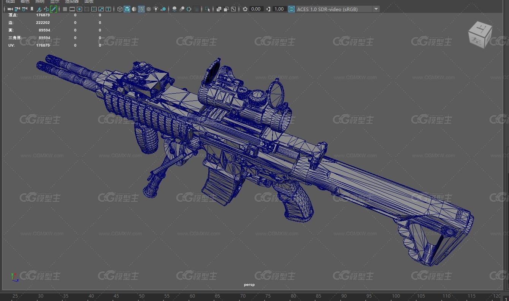Viewport: 509px width, 301px height.
Task: Click the 2D Pan/Zoom icon
Action: [46, 9]
